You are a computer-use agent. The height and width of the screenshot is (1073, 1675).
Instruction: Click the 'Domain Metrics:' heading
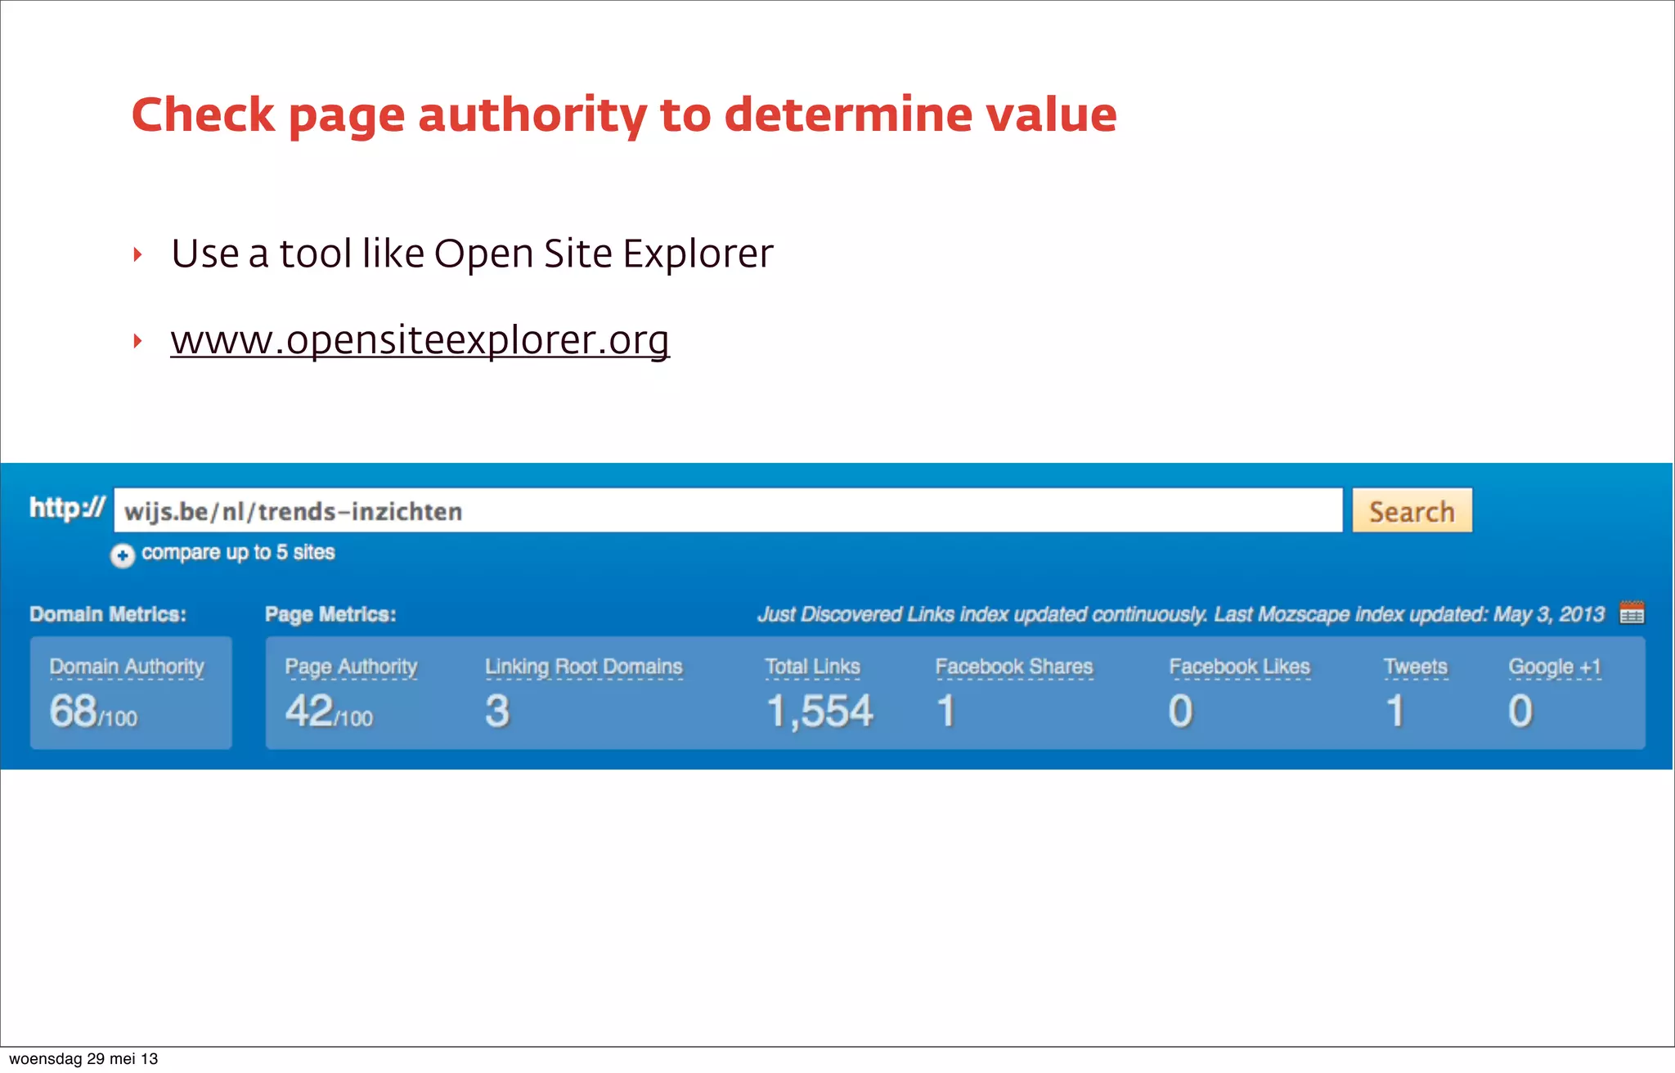pos(108,614)
